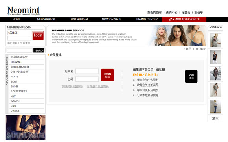Open the first MY VIEW product thumbnail
228x142 pixels.
(x=215, y=40)
